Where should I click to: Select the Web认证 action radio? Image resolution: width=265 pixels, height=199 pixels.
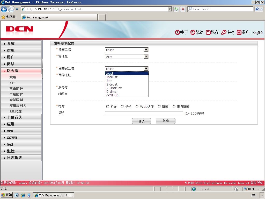[x=137, y=106]
